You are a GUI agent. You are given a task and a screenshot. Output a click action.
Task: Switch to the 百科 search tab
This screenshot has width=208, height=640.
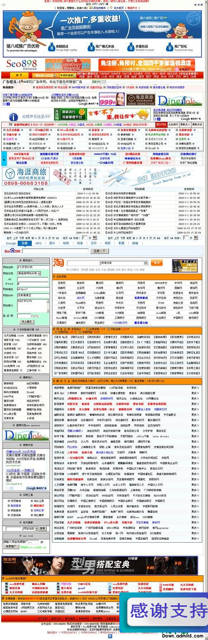coord(94,243)
